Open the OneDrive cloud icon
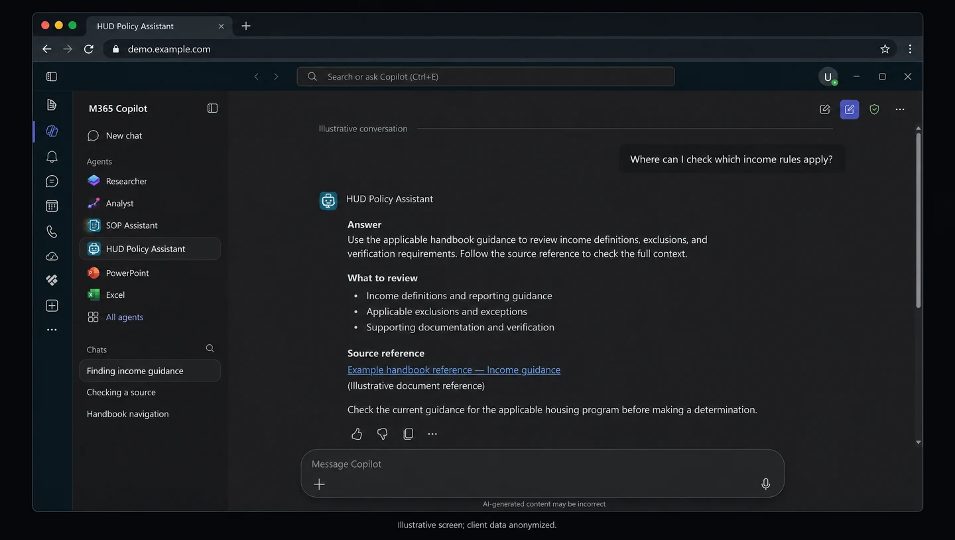955x540 pixels. 52,256
